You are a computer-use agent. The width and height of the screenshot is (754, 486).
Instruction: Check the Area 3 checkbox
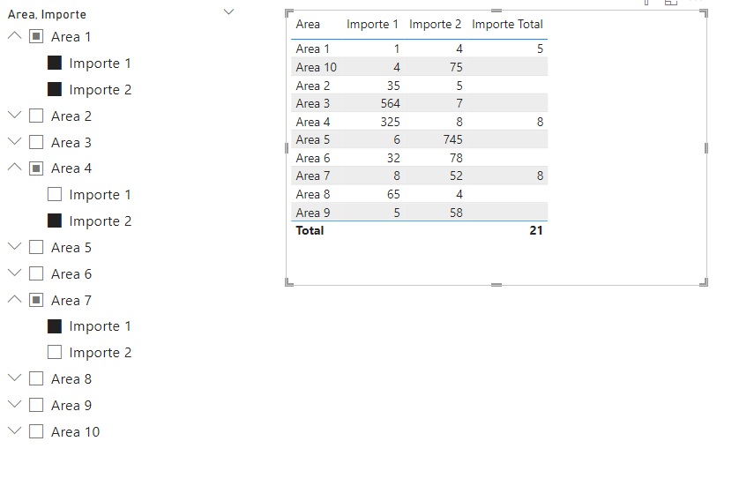[x=36, y=142]
